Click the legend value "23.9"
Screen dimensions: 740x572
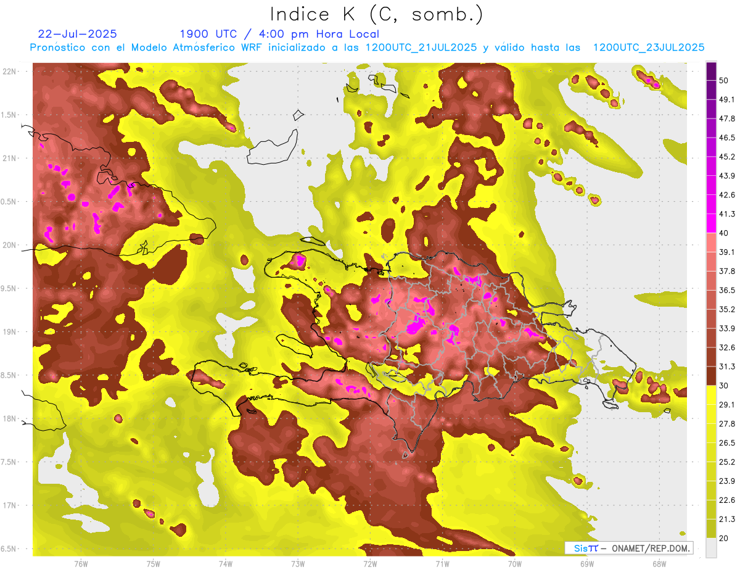727,481
